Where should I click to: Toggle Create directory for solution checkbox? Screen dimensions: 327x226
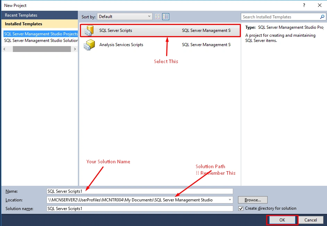(x=241, y=208)
